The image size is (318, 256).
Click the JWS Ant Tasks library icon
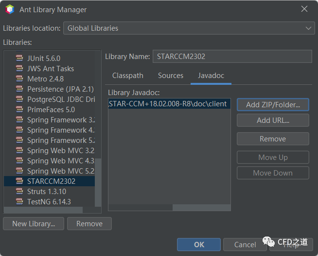[x=19, y=68]
